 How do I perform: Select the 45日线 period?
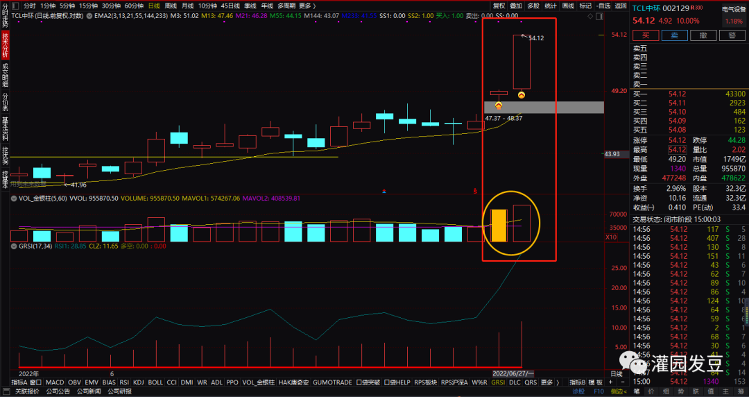[x=230, y=6]
